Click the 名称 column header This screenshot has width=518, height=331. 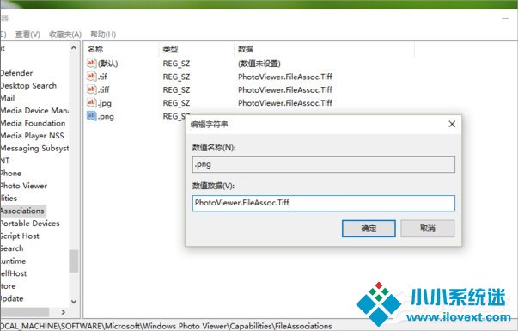[95, 49]
